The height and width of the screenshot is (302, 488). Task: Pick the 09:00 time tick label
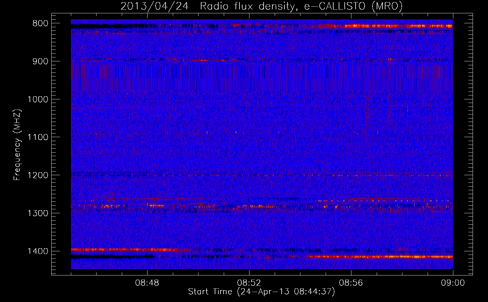pyautogui.click(x=453, y=283)
